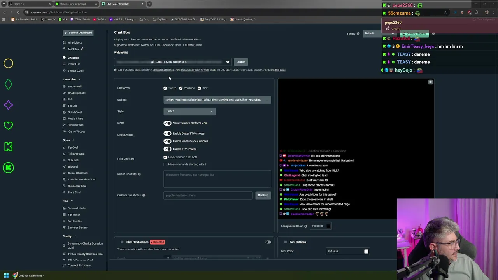Open Tip Goal widget
498x280 pixels.
tap(73, 147)
